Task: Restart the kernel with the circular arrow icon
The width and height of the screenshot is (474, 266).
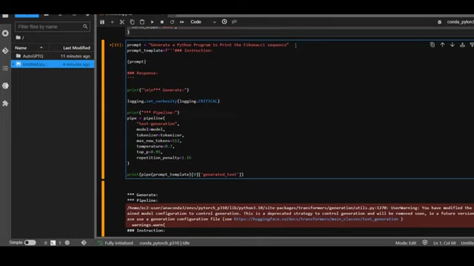Action: (172, 22)
